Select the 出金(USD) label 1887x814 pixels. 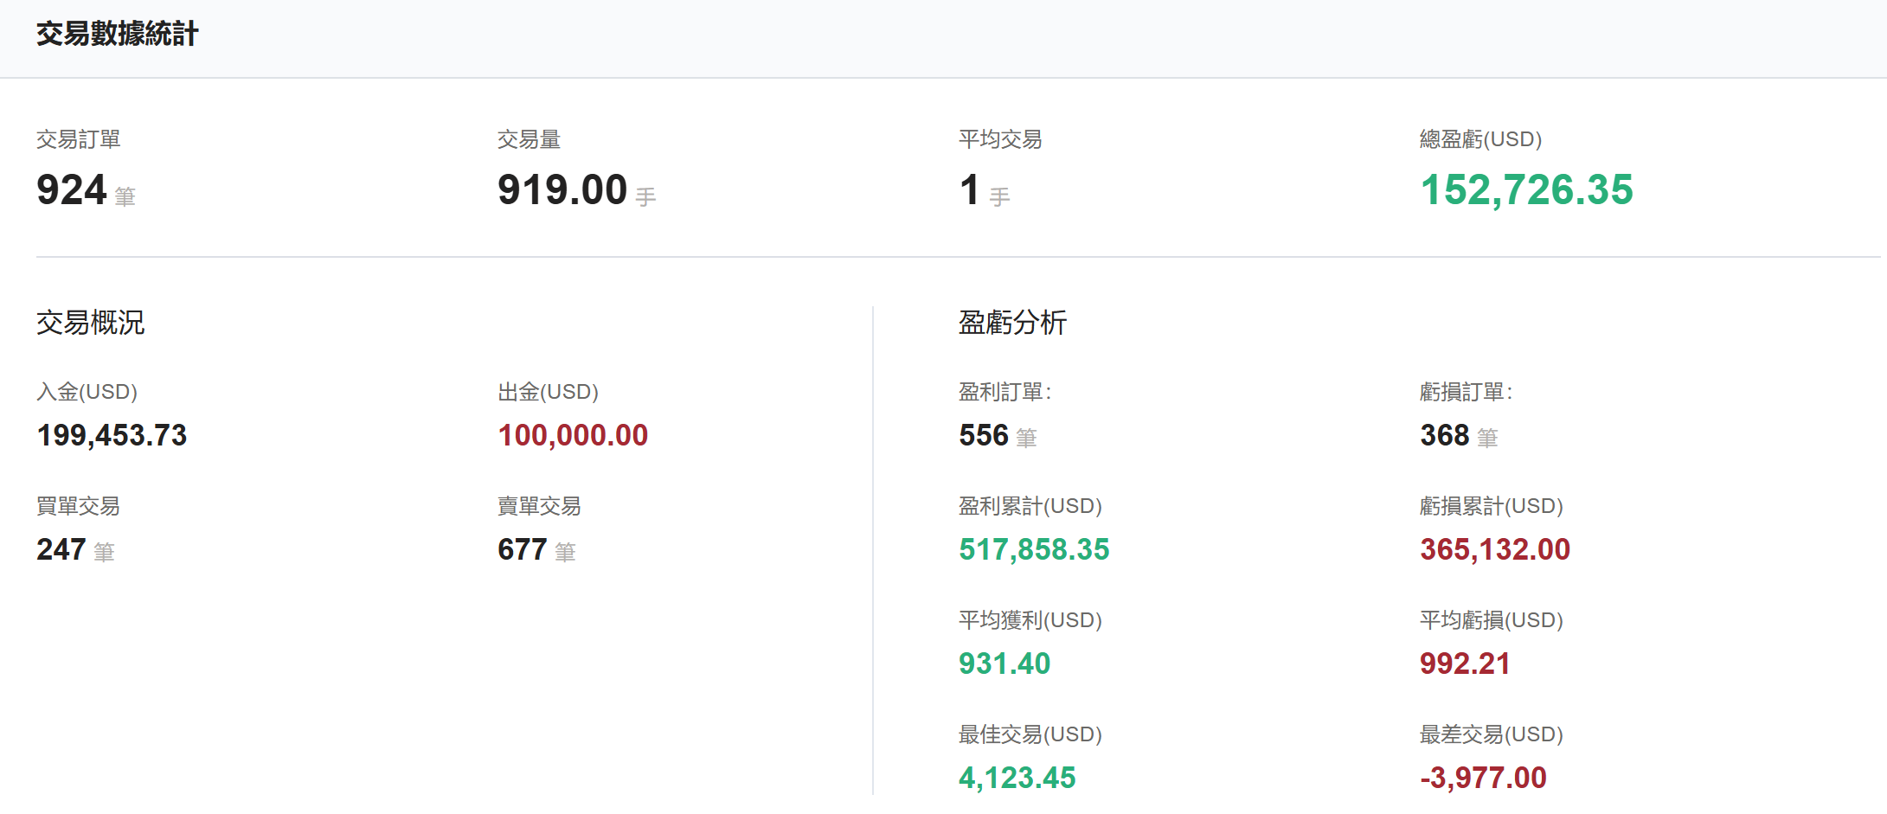pos(549,392)
